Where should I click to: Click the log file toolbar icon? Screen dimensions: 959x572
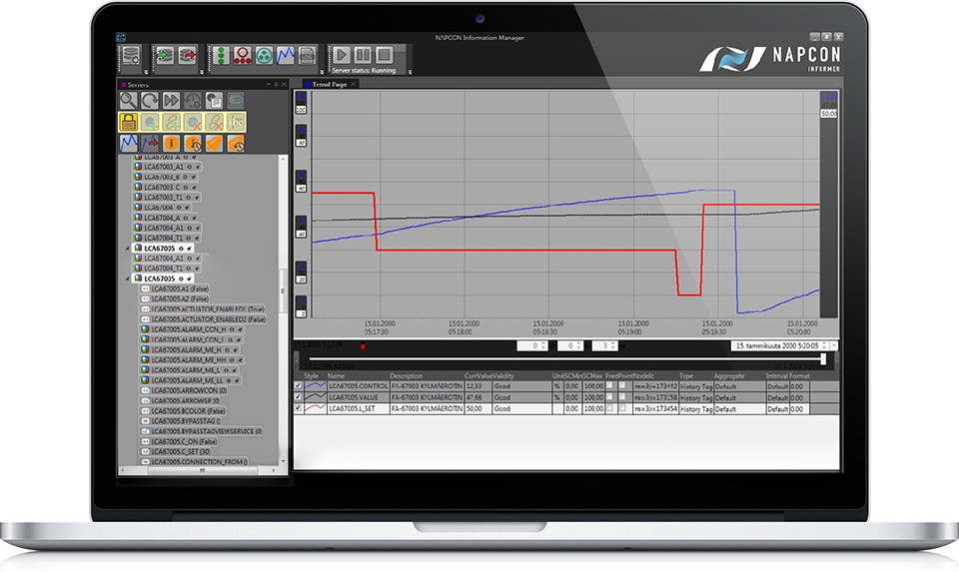pos(308,55)
